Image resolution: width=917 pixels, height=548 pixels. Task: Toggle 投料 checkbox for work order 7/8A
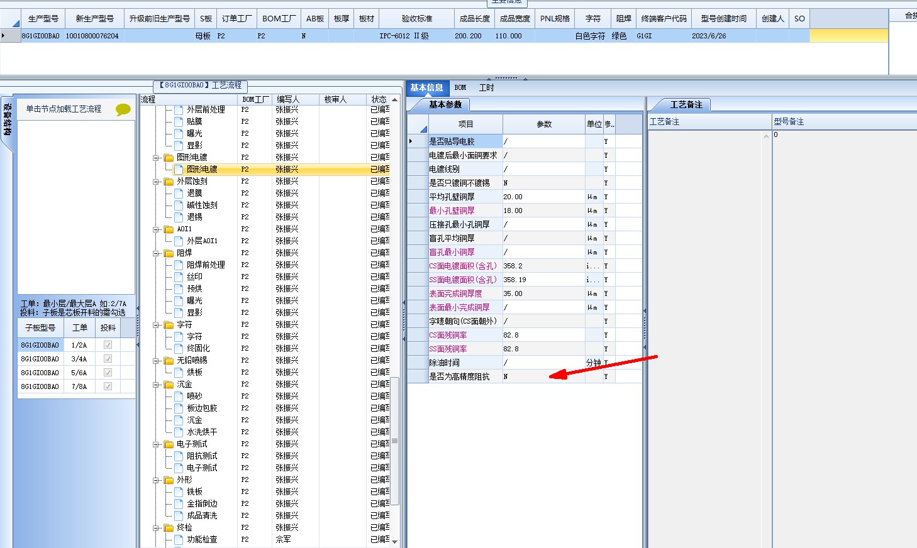[108, 386]
